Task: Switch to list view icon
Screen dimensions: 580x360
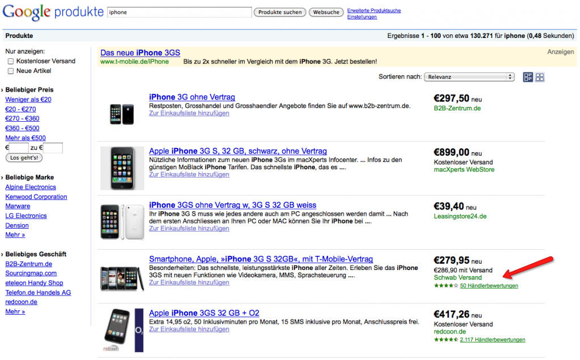Action: pos(528,77)
